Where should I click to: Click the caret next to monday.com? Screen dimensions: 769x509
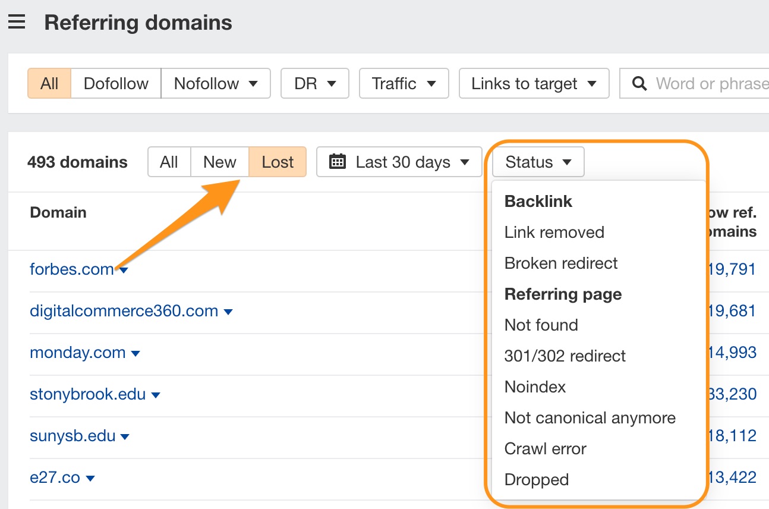point(135,354)
